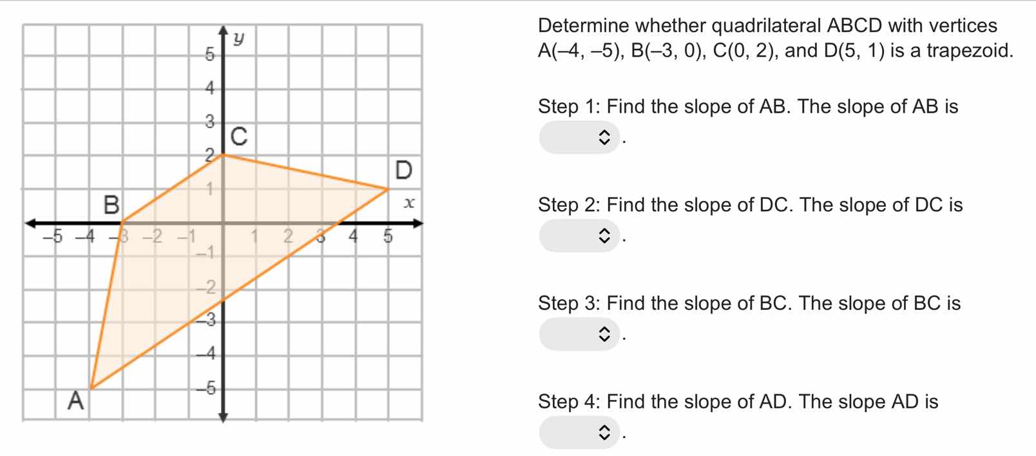Viewport: 1036px width, 456px height.
Task: Select vertex label C on the graph
Action: point(239,137)
